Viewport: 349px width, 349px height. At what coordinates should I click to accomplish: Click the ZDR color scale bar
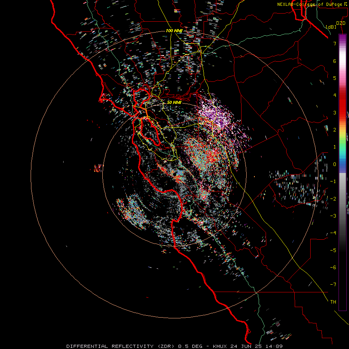point(342,172)
